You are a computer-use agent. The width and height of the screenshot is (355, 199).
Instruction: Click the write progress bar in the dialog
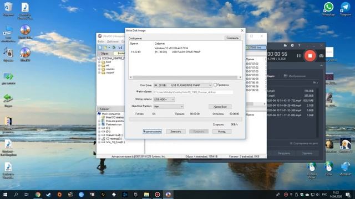point(185,119)
